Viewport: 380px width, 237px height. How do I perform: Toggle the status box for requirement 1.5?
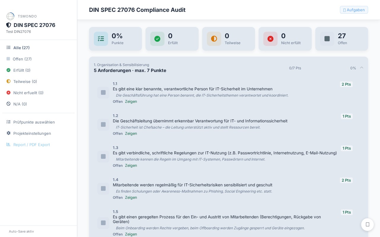(x=103, y=223)
